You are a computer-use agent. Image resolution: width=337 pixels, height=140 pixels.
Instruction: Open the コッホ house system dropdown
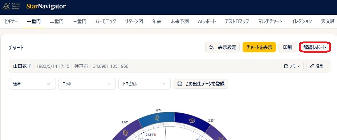[87, 84]
